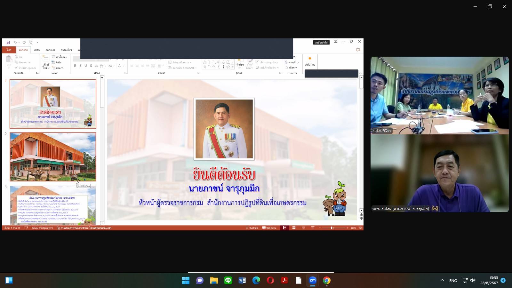Click the align left paragraph icon
Viewport: 512px width, 288px height.
point(132,66)
